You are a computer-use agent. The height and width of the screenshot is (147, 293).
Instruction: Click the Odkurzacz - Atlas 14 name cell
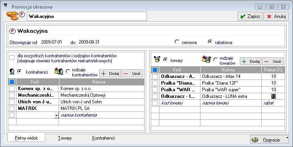(x=231, y=76)
